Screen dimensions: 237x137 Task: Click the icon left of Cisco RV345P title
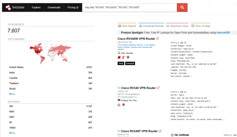(119, 131)
